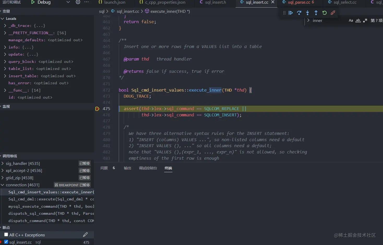Collapse the 断点 breakpoints section
The width and height of the screenshot is (383, 245).
tap(47, 228)
